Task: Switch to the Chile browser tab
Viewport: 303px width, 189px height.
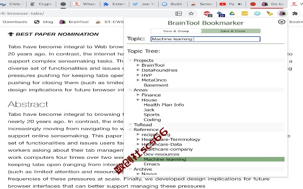Action: pos(11,4)
